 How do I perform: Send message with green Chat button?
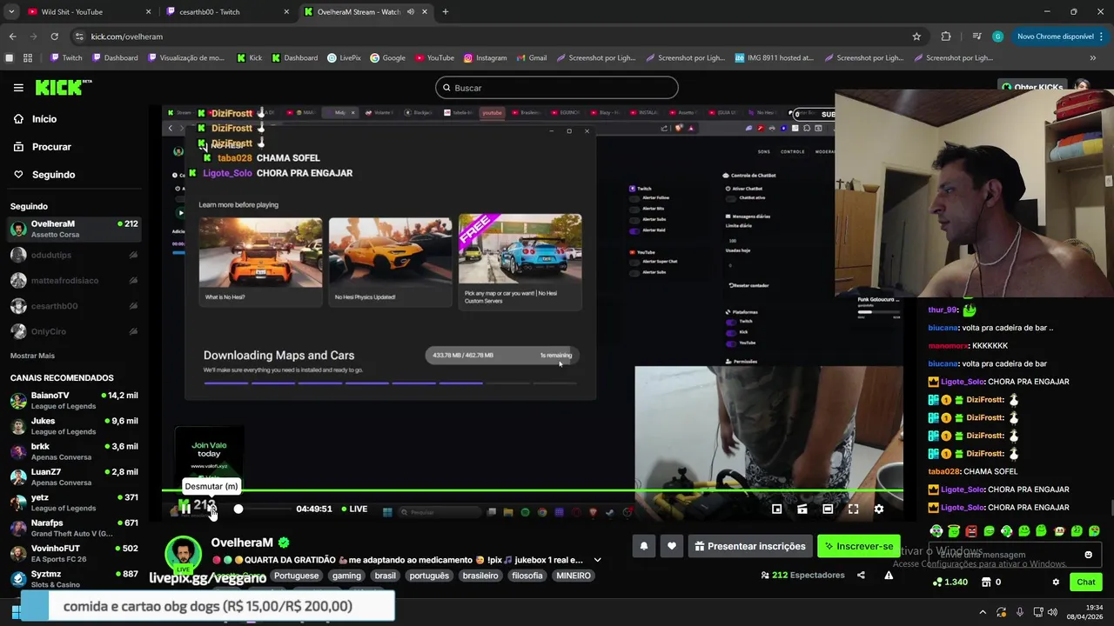[1085, 583]
